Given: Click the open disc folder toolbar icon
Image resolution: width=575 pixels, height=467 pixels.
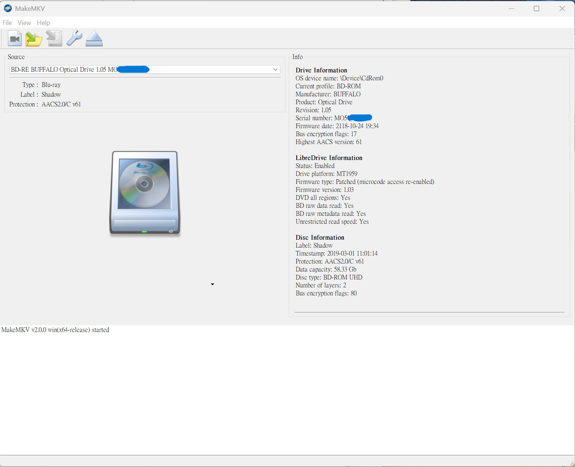Looking at the screenshot, I should tap(34, 39).
